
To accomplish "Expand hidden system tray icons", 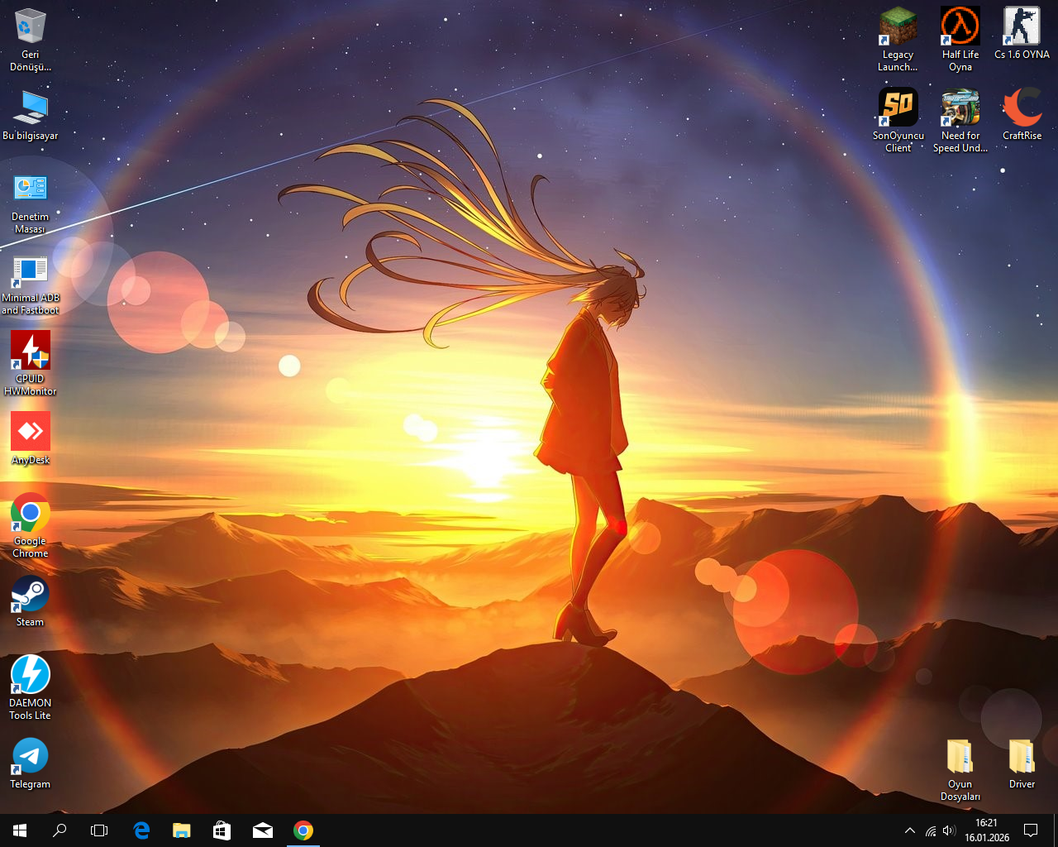I will coord(910,830).
